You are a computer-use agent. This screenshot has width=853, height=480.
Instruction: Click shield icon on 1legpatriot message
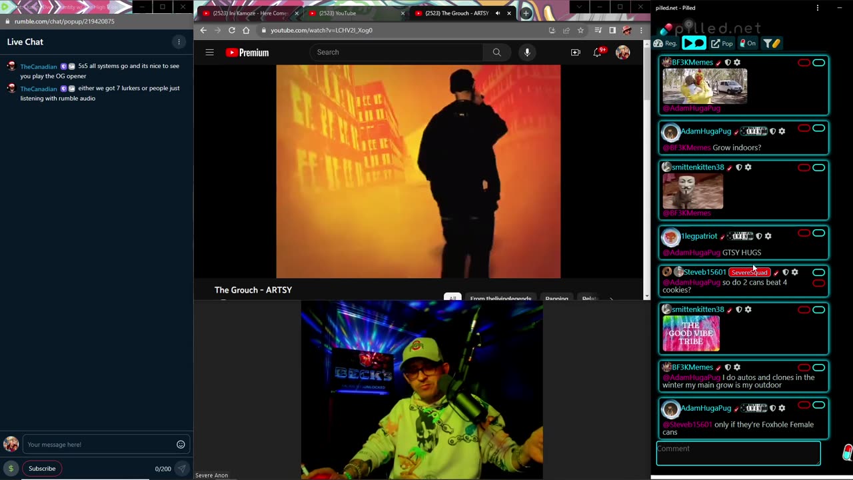[758, 236]
